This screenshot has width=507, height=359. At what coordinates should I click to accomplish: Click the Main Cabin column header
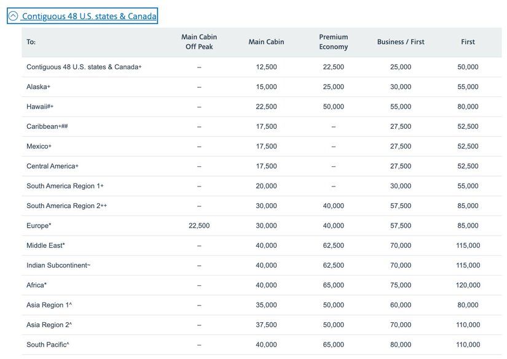(x=266, y=42)
